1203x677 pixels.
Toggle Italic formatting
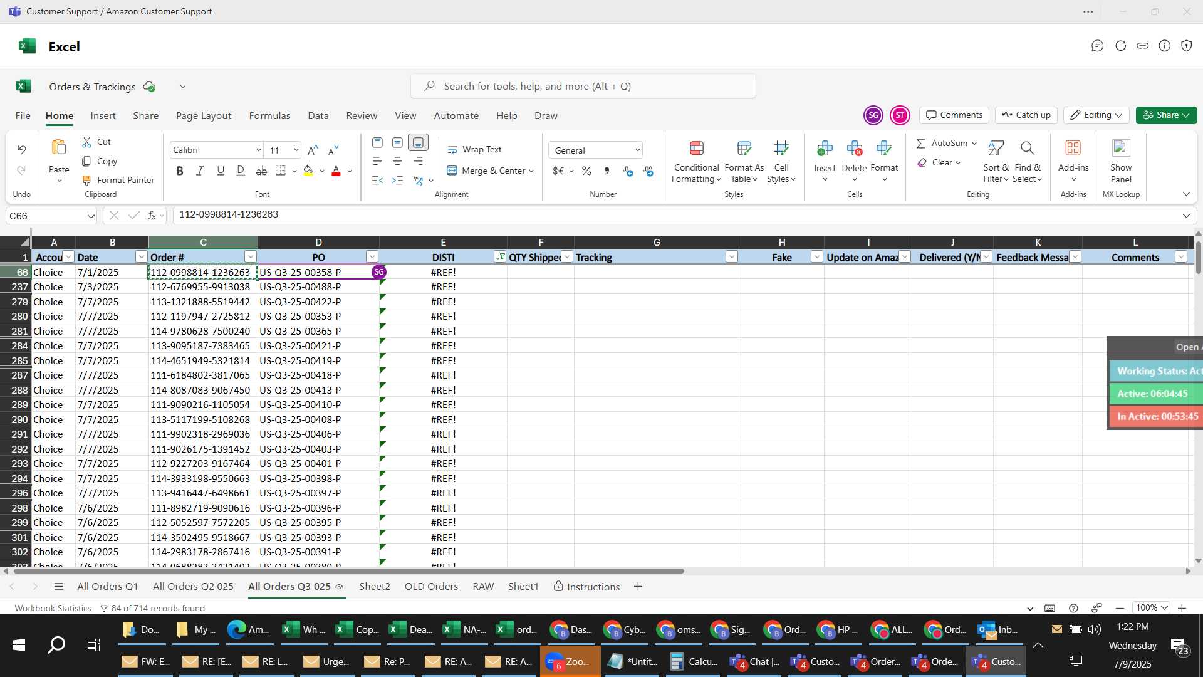click(200, 171)
